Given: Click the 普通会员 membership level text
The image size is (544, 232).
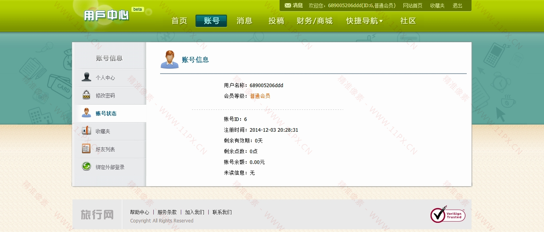Looking at the screenshot, I should (x=260, y=96).
